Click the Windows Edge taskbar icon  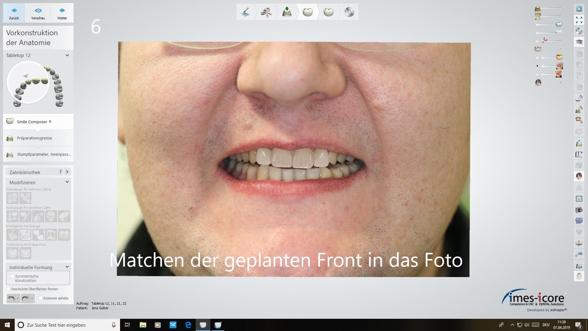(x=188, y=325)
